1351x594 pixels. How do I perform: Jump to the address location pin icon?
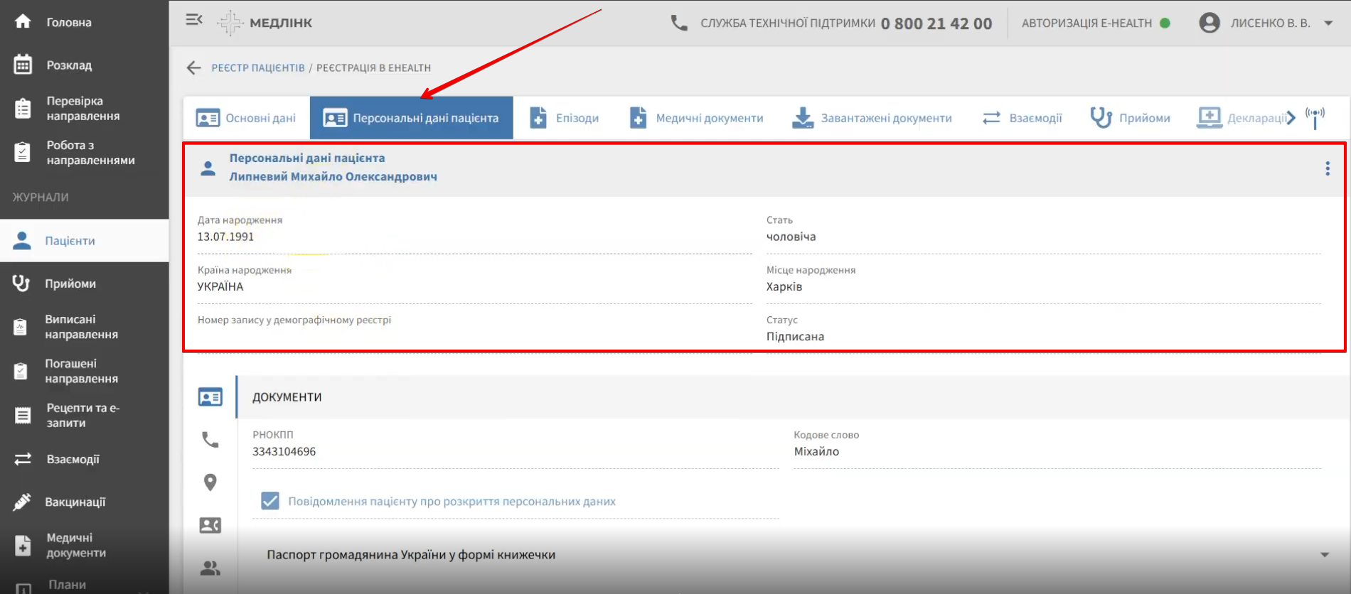[210, 482]
